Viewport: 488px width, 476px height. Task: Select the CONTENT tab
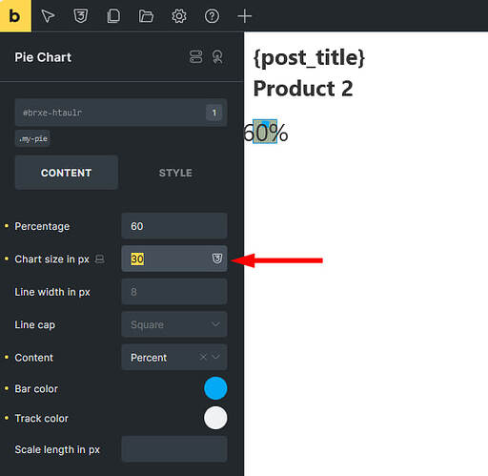67,173
